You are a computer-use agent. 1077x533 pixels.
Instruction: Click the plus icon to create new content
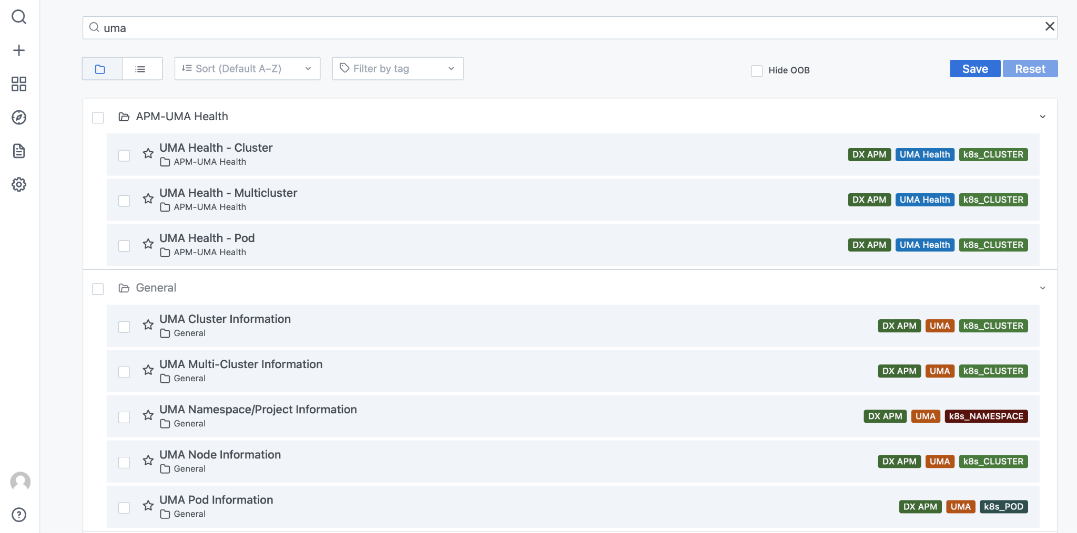tap(19, 50)
